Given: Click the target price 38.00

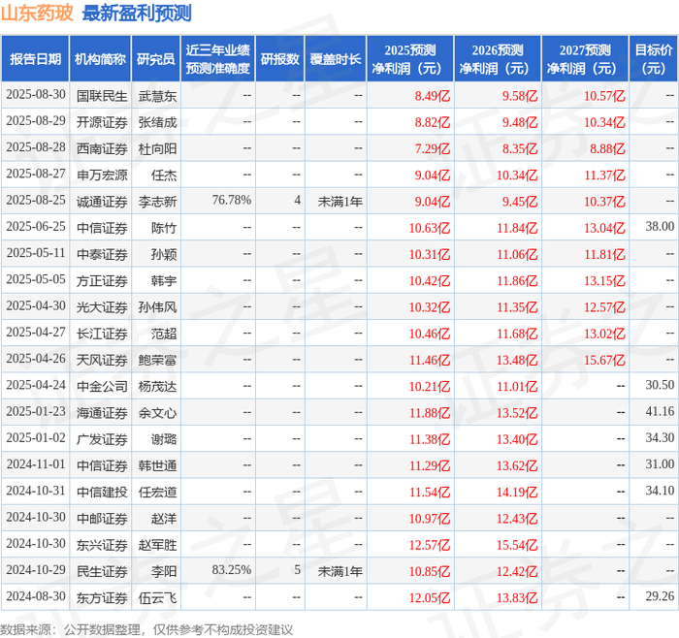Looking at the screenshot, I should tap(660, 227).
